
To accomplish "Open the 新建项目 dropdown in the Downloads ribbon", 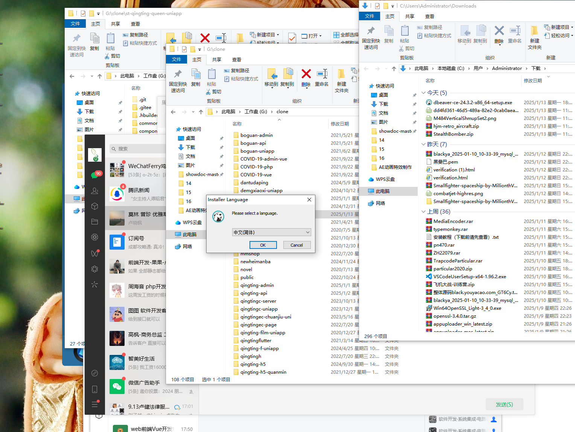I will click(558, 27).
